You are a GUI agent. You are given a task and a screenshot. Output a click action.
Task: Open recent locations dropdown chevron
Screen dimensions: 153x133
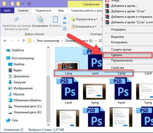18,41
